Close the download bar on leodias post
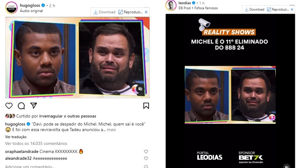 click(292, 9)
